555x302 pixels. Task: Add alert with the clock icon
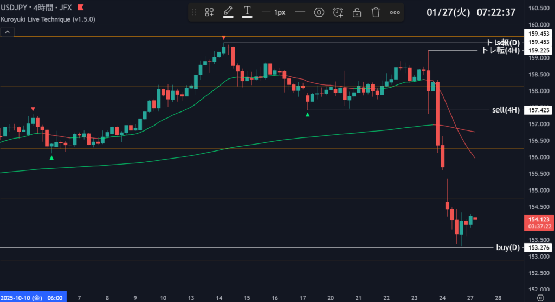coord(338,12)
